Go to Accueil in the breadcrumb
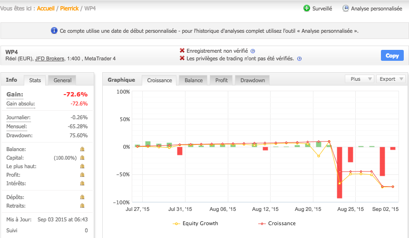Screen dimensions: 409x238 [46, 9]
